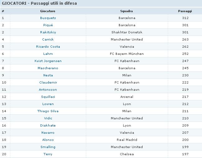Viewport: 202px width, 158px height.
Task: Click the Alonso player link
Action: (48, 140)
